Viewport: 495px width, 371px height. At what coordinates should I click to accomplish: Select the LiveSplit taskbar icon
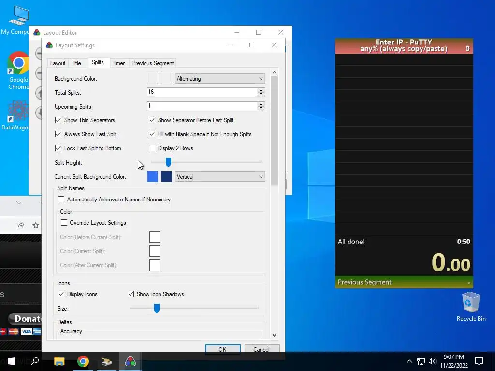tap(131, 361)
